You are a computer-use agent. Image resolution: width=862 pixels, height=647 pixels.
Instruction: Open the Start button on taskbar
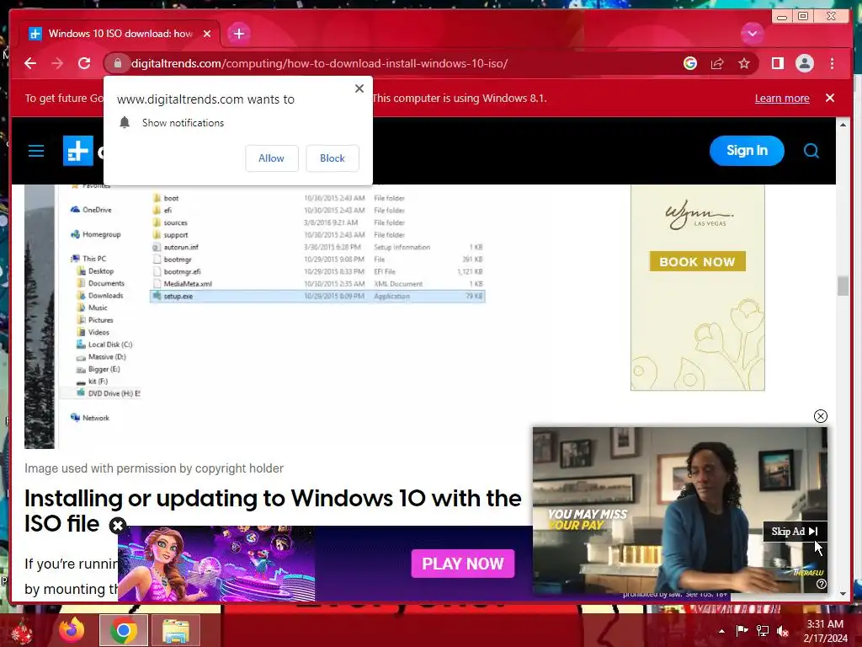22,631
